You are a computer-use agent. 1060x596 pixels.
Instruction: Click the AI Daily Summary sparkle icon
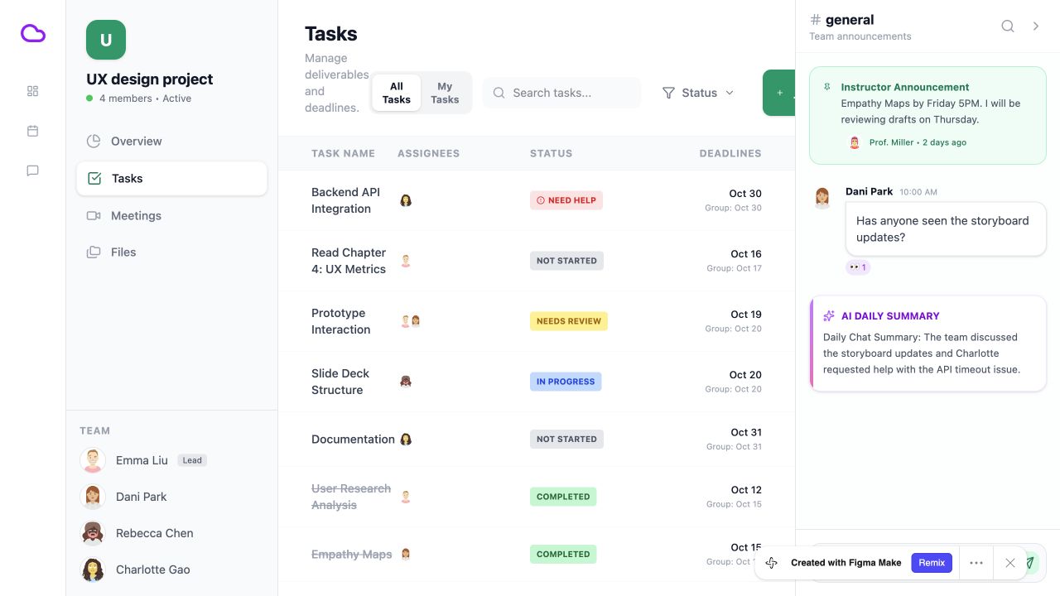829,316
